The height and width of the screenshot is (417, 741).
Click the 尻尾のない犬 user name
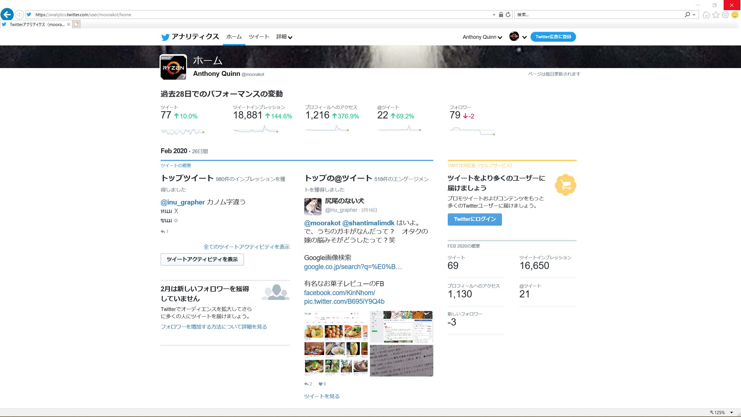(344, 201)
